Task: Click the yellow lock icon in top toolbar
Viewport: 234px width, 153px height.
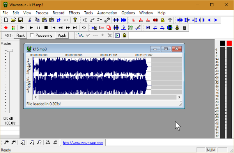Action: [163, 20]
